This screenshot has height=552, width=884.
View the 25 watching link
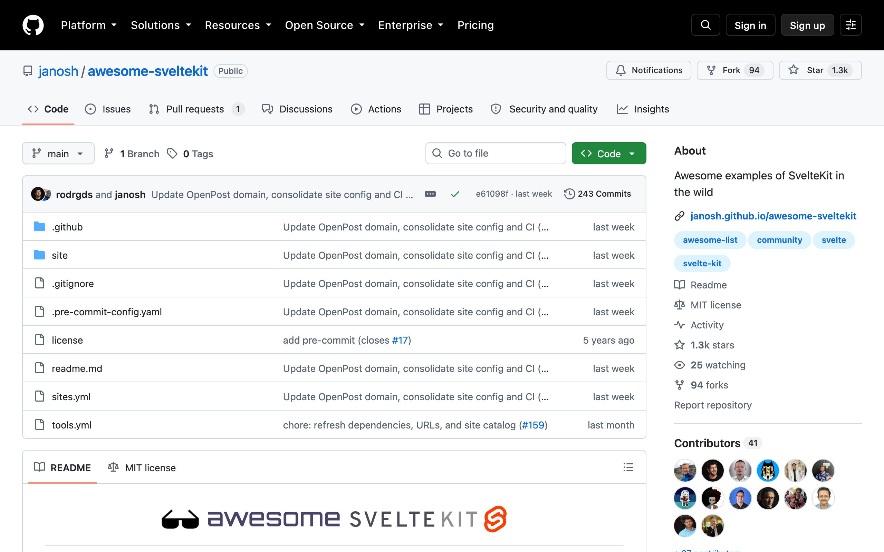(x=710, y=365)
